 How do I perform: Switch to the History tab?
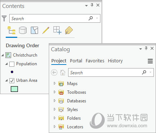(115, 61)
